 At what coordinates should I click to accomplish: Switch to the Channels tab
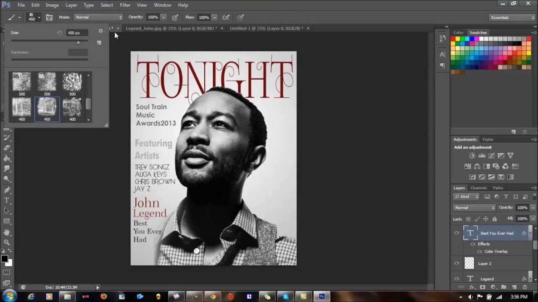[x=478, y=188]
